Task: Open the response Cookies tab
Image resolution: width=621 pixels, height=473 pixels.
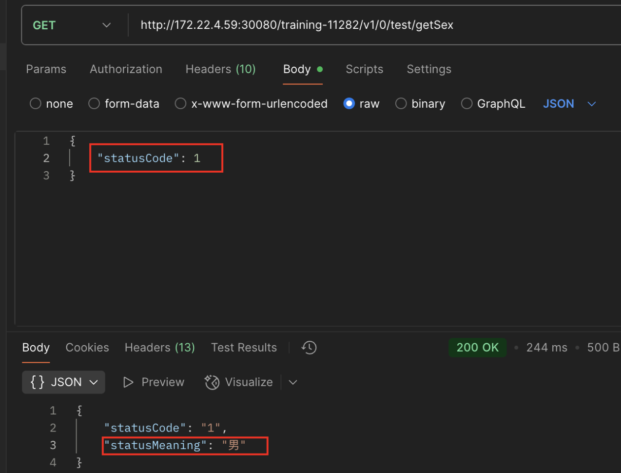Action: pyautogui.click(x=87, y=348)
